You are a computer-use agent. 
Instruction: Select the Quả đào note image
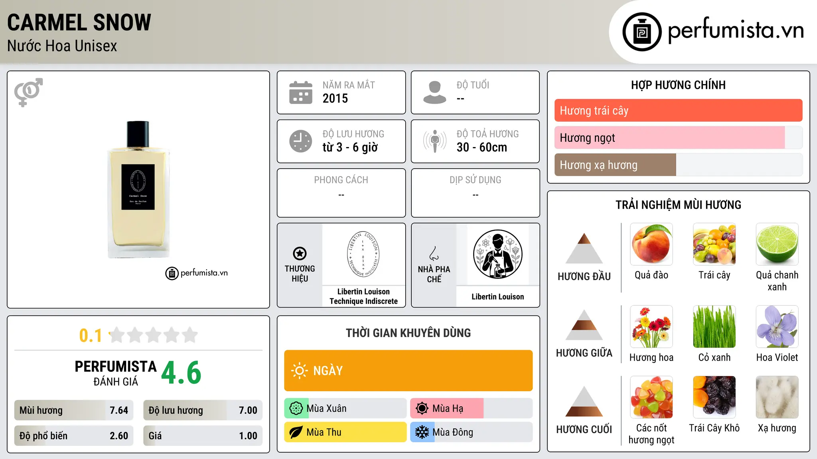651,244
